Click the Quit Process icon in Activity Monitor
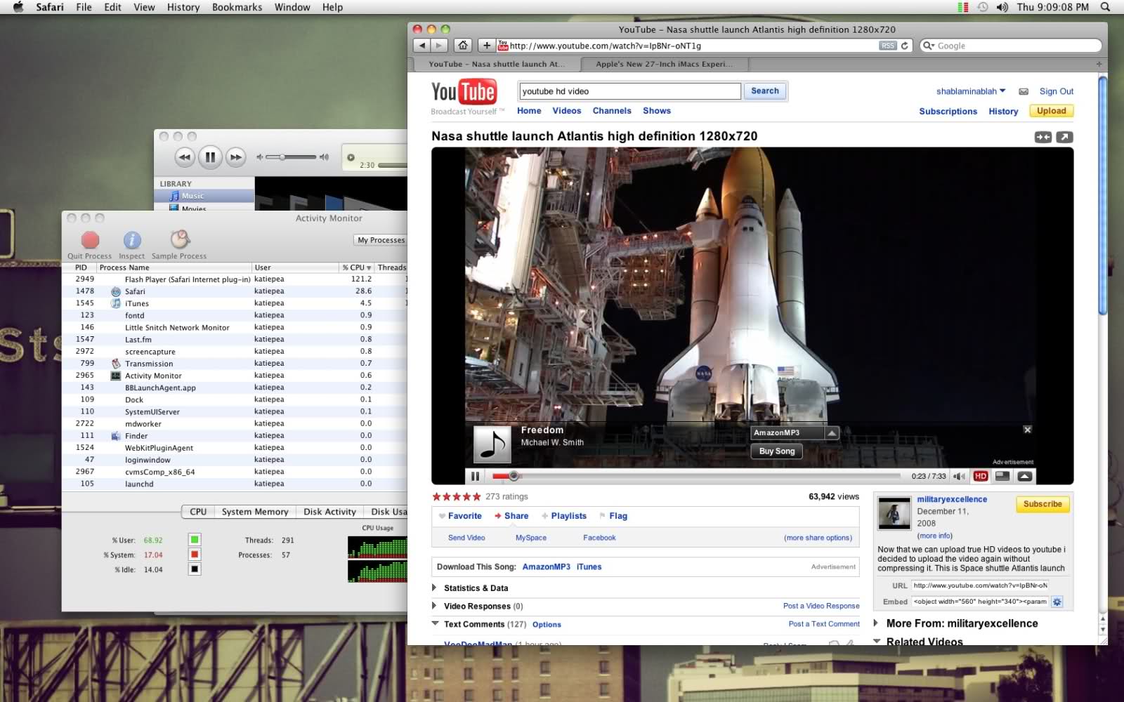The height and width of the screenshot is (702, 1124). 90,240
